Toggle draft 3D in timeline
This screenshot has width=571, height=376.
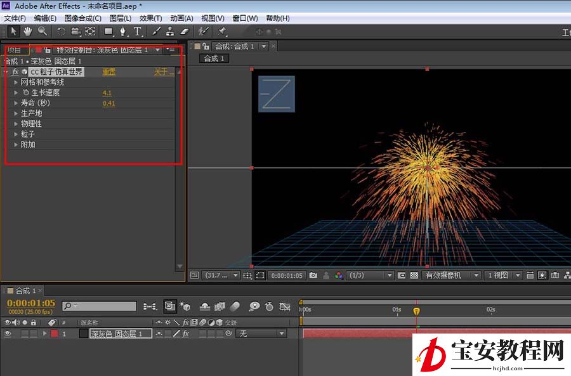[x=185, y=306]
